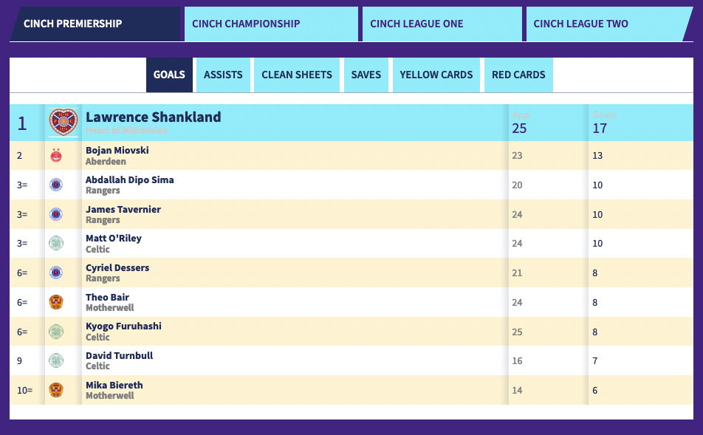Click the Heart of Midlothian crest icon

click(x=64, y=122)
